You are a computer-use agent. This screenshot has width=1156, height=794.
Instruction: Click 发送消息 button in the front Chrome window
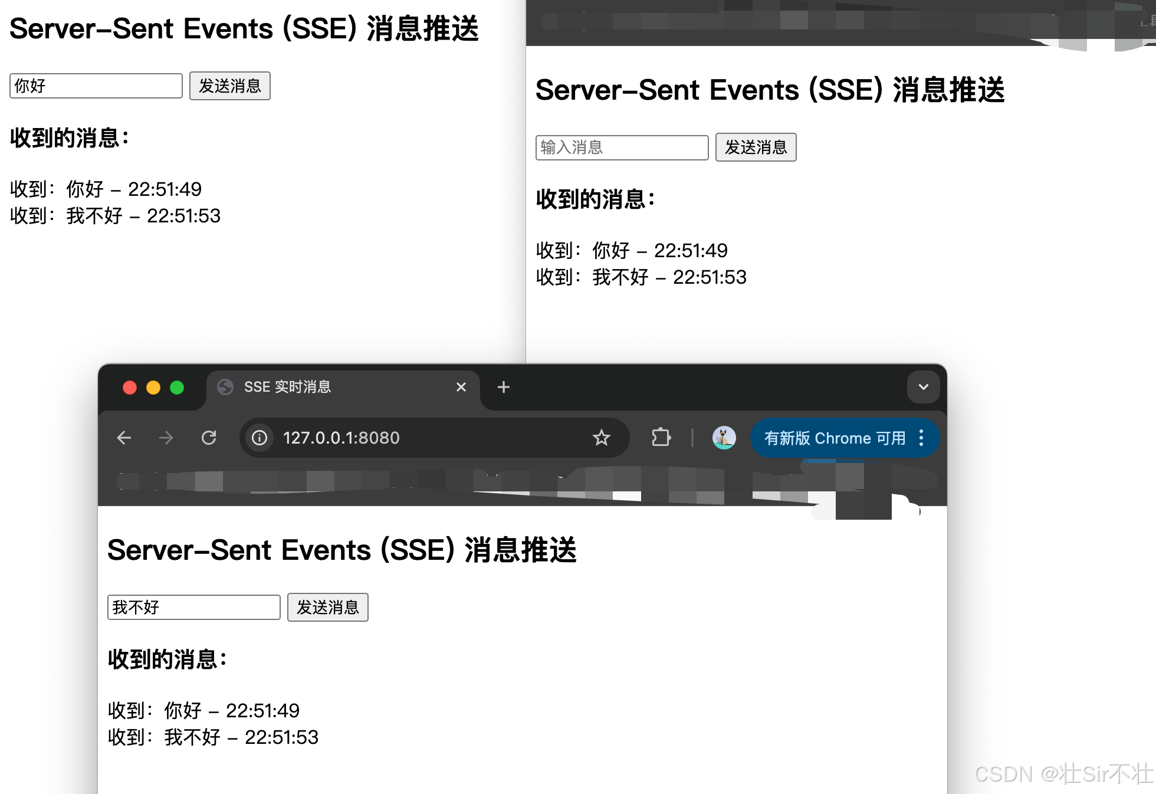pos(327,607)
